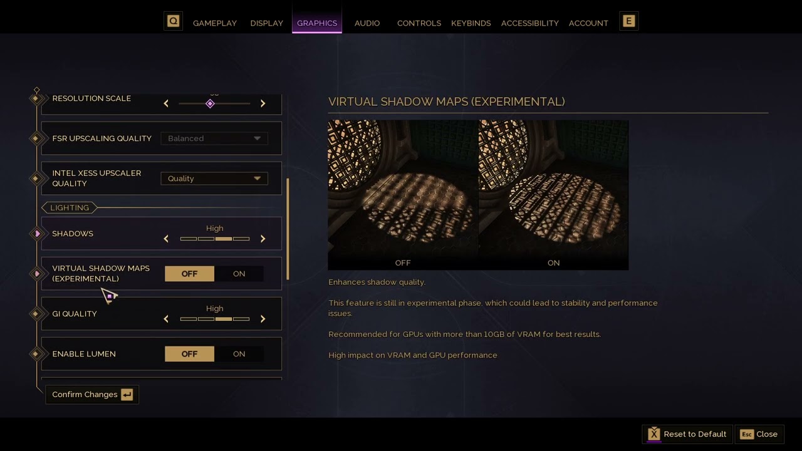Click the Confirm Changes button

tap(92, 395)
